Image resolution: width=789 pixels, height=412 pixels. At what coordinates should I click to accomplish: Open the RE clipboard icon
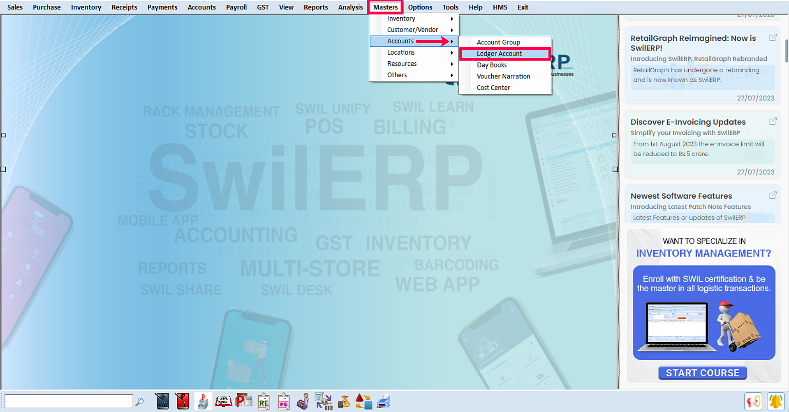(x=264, y=402)
